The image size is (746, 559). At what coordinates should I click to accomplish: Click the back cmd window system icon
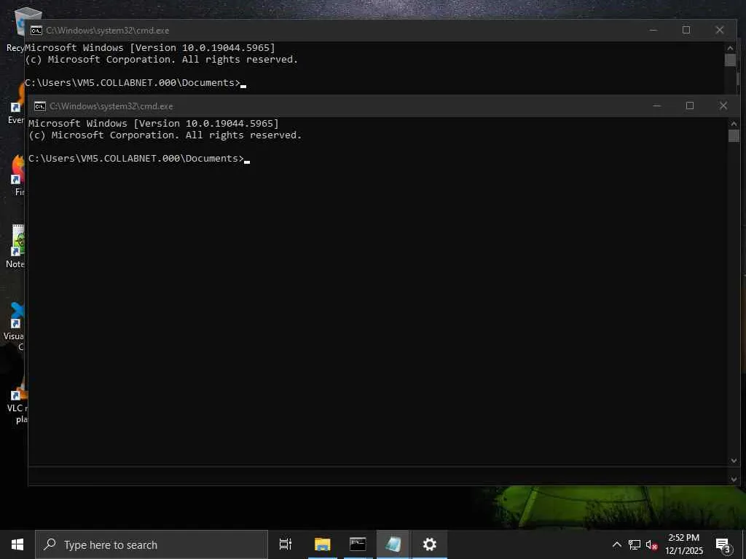click(36, 31)
